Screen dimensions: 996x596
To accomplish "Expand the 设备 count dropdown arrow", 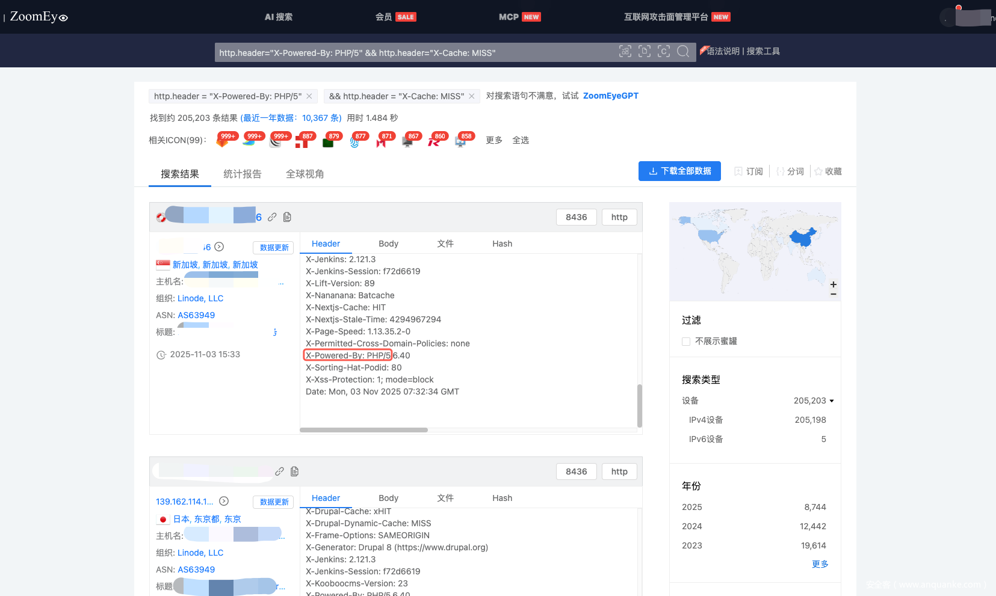I will click(x=832, y=401).
